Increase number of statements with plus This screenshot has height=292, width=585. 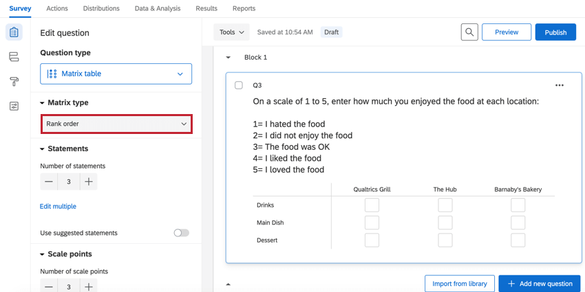89,182
